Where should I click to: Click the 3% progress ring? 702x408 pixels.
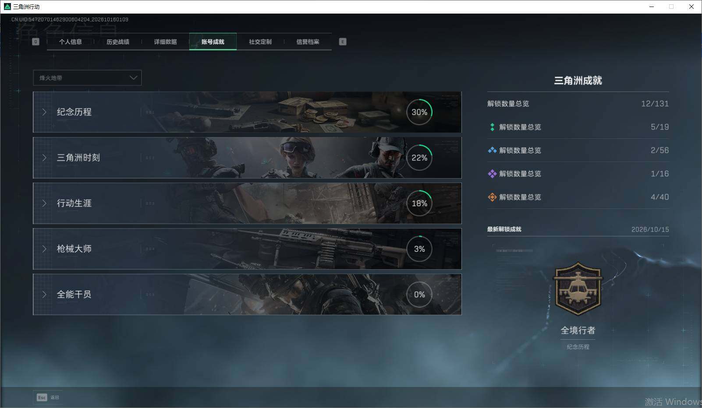pyautogui.click(x=419, y=249)
